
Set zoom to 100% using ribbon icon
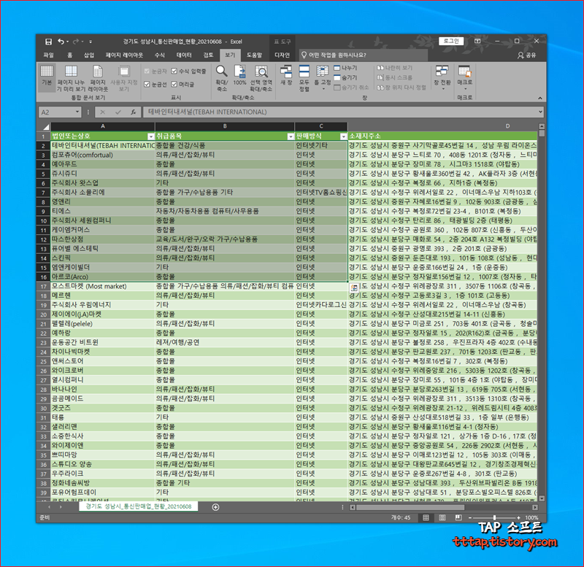pyautogui.click(x=239, y=76)
